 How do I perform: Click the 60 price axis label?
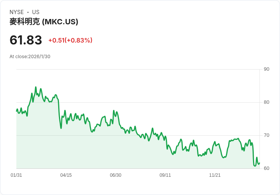click(x=266, y=168)
